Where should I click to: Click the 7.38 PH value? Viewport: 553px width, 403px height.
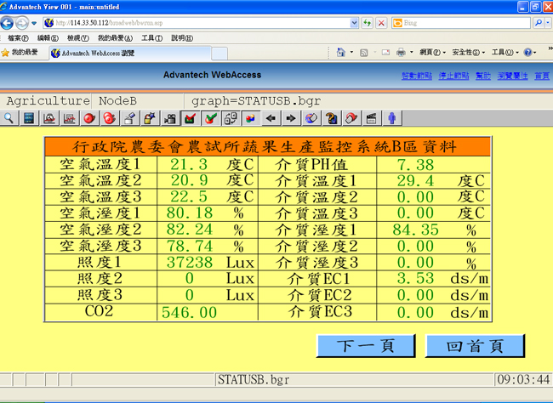(x=415, y=165)
